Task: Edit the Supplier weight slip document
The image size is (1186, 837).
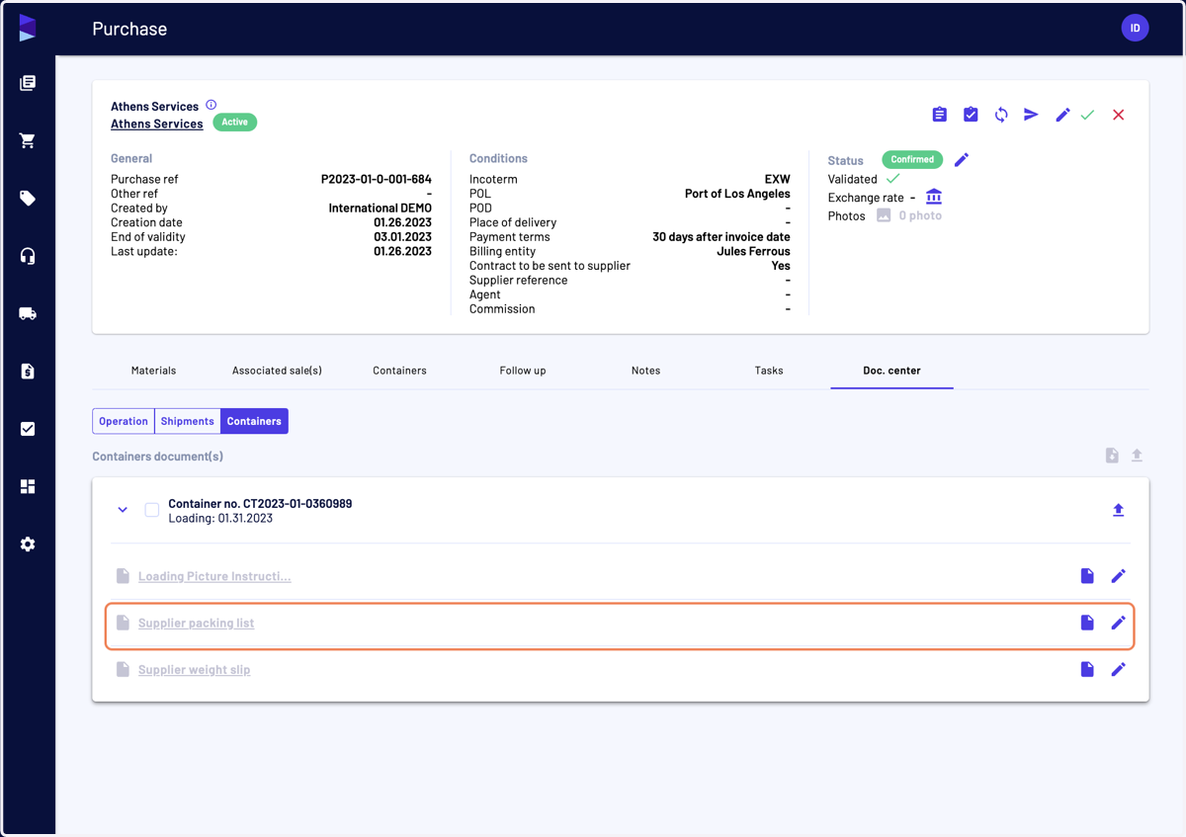Action: (x=1118, y=669)
